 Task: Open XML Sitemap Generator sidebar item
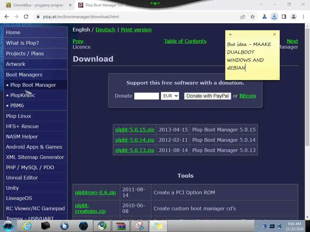tap(36, 157)
